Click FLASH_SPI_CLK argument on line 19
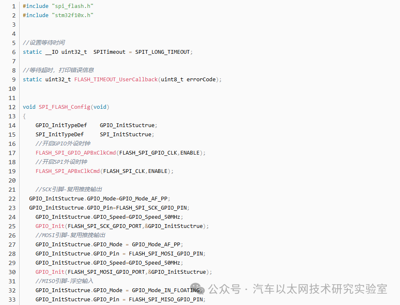 coord(124,171)
